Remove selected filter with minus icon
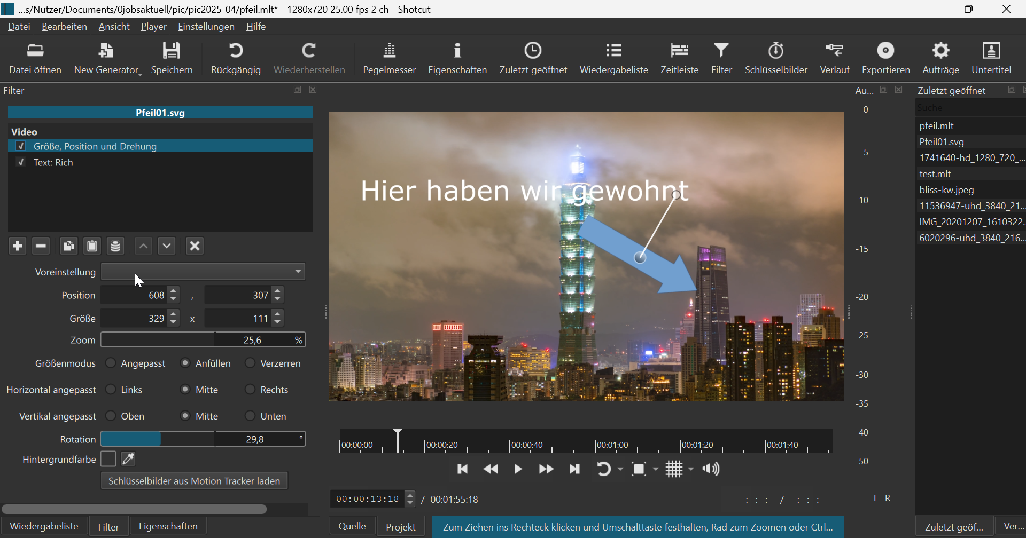This screenshot has height=538, width=1026. (x=41, y=246)
